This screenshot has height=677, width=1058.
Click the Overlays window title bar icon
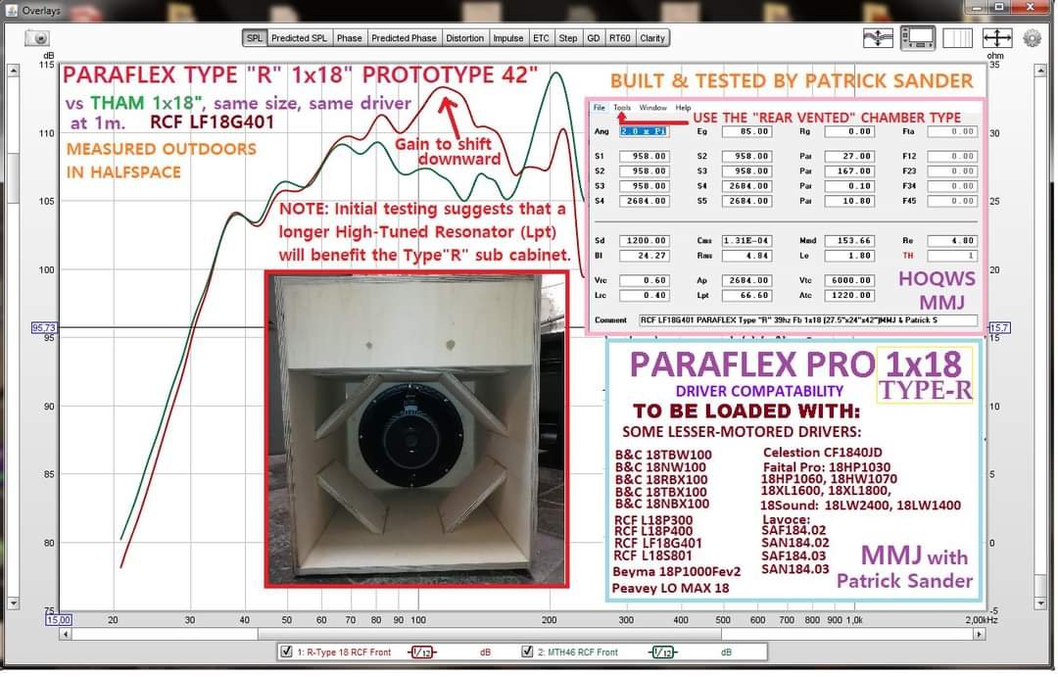coord(12,10)
